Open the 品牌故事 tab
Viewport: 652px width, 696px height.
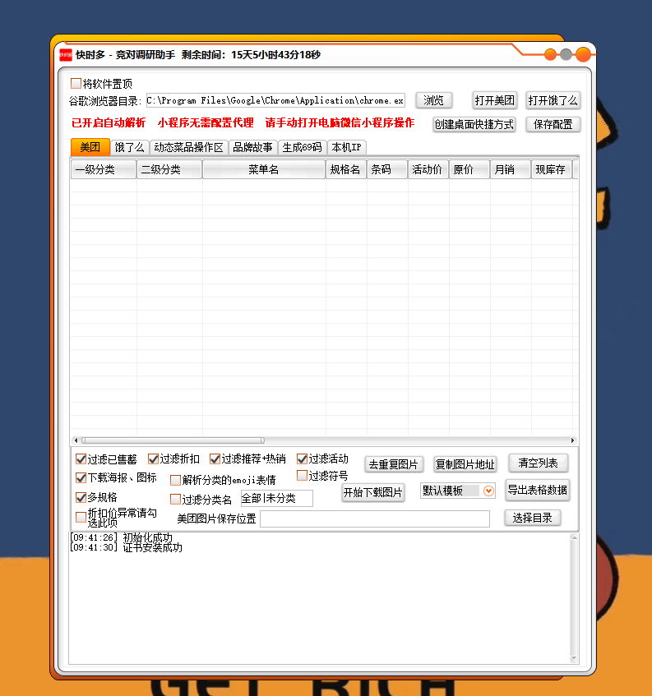click(252, 147)
